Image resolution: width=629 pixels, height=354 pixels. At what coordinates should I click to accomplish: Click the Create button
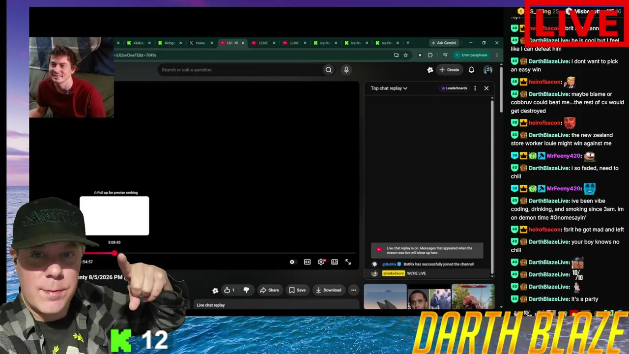pos(449,70)
